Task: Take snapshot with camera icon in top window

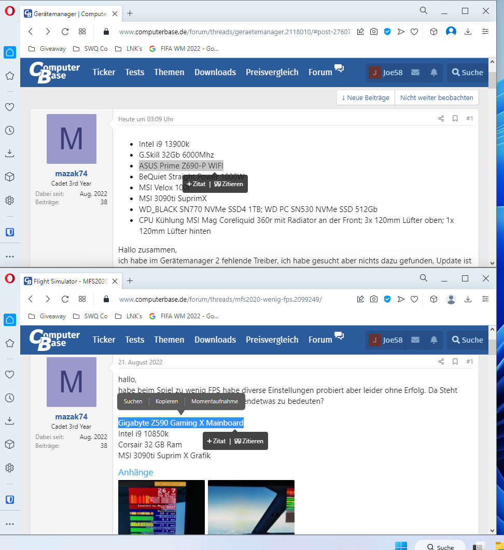Action: click(x=374, y=32)
